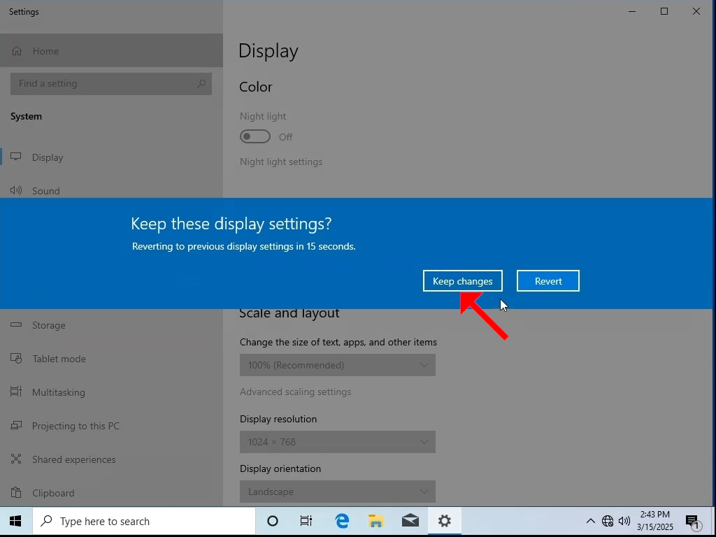Close the Settings window
This screenshot has width=716, height=537.
[696, 11]
